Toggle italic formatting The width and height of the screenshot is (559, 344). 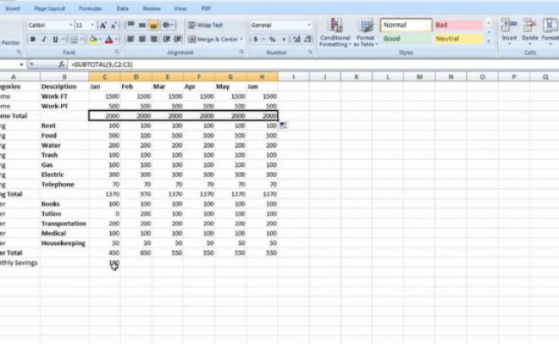tap(44, 40)
